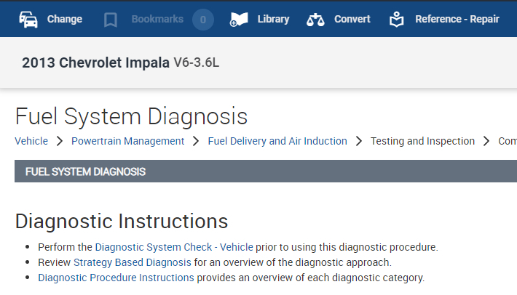Go to the Vehicle breadcrumb link
The height and width of the screenshot is (295, 517).
click(31, 141)
